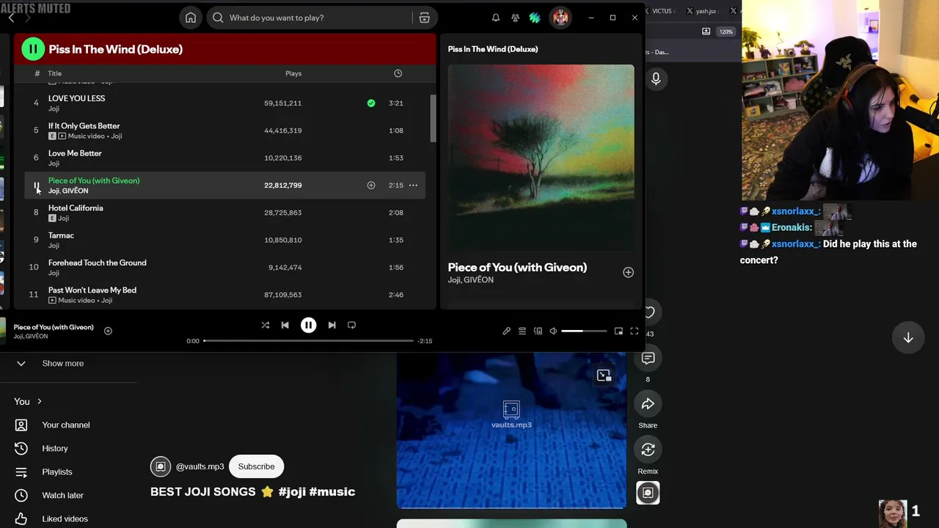Adjust the Spotify volume slider
The width and height of the screenshot is (939, 528).
coord(584,331)
